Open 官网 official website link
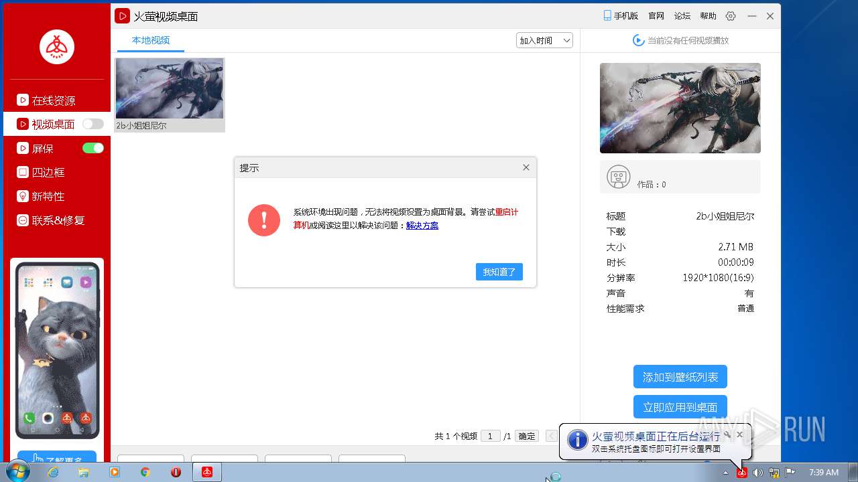858x482 pixels. (x=656, y=16)
